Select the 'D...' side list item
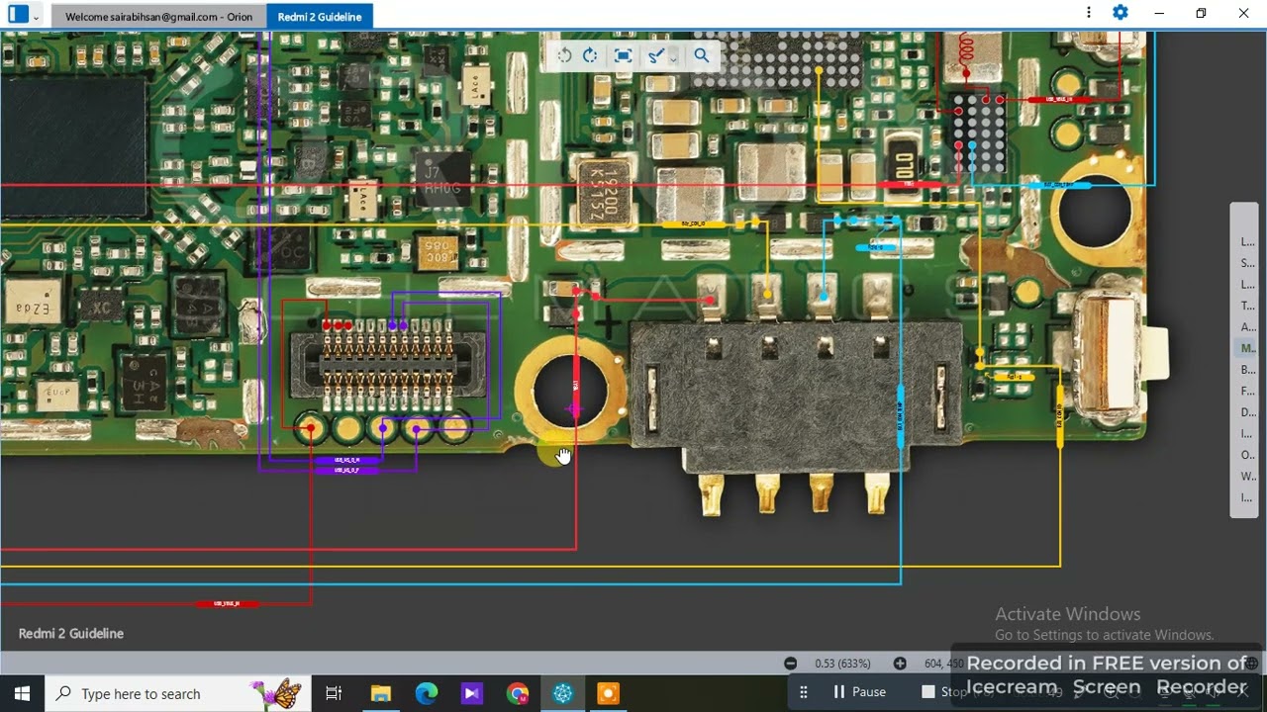 pos(1247,412)
